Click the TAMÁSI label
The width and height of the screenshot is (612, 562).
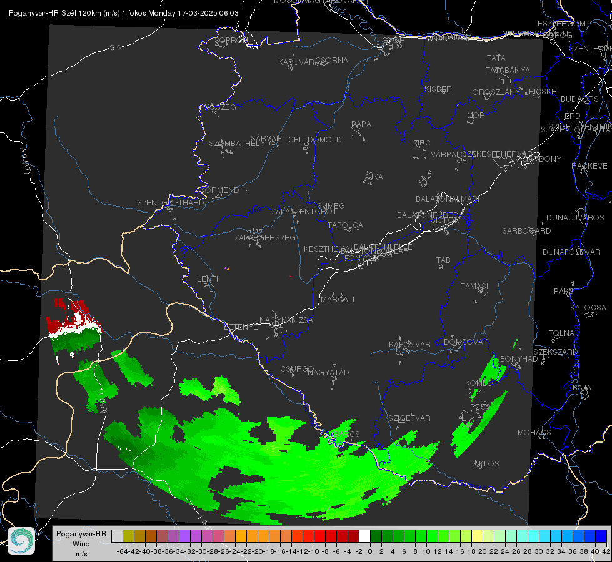pyautogui.click(x=474, y=287)
